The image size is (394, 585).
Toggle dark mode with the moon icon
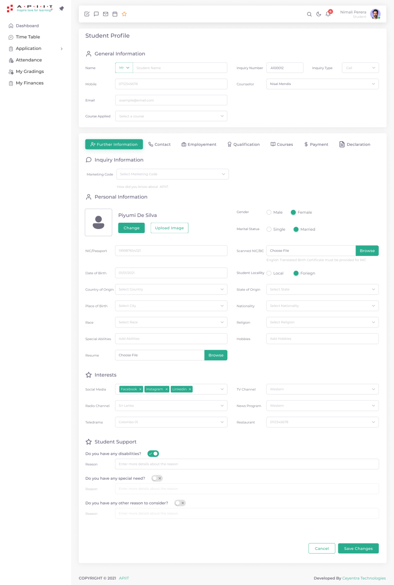318,14
